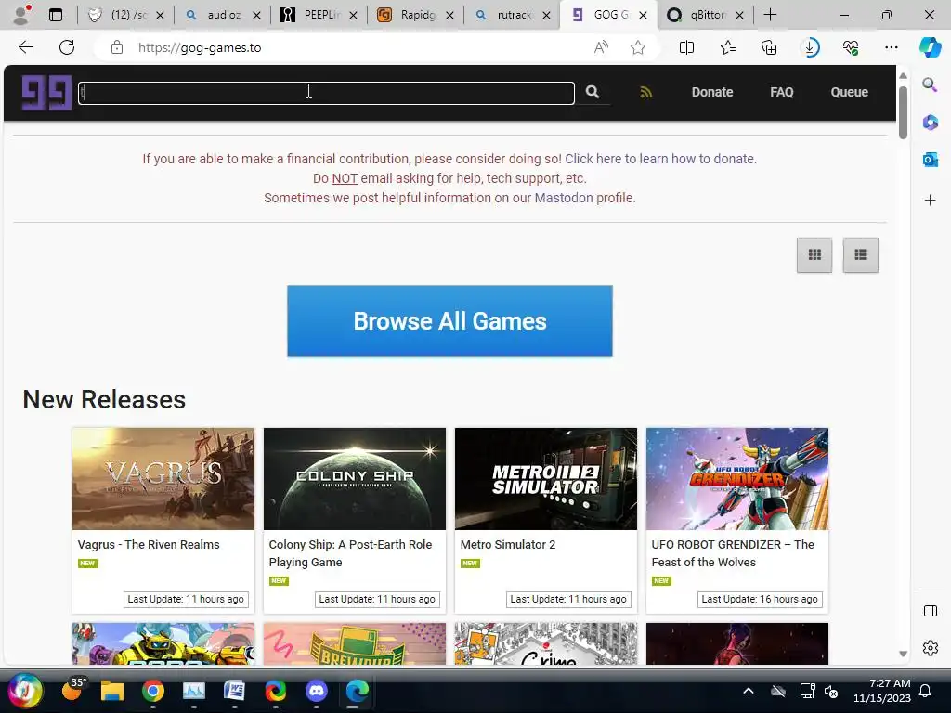
Task: Open the tab actions menu
Action: coord(56,15)
